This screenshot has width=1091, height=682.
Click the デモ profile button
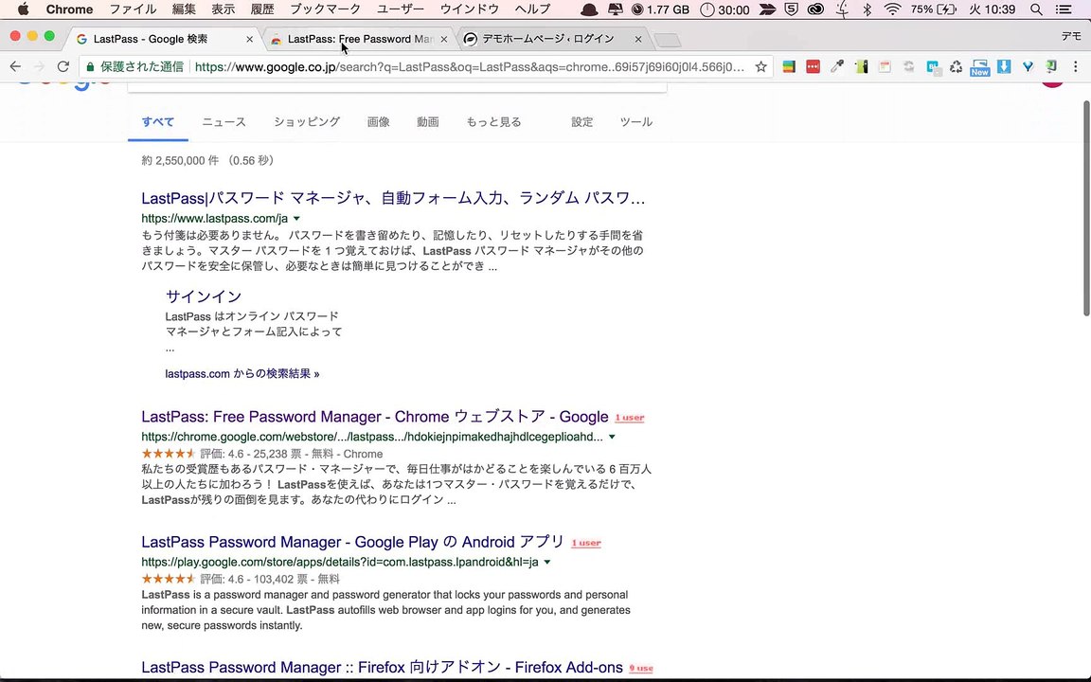[x=1070, y=36]
